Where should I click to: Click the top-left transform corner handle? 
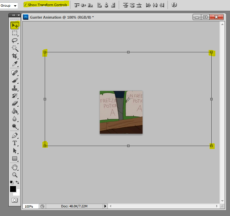point(45,52)
